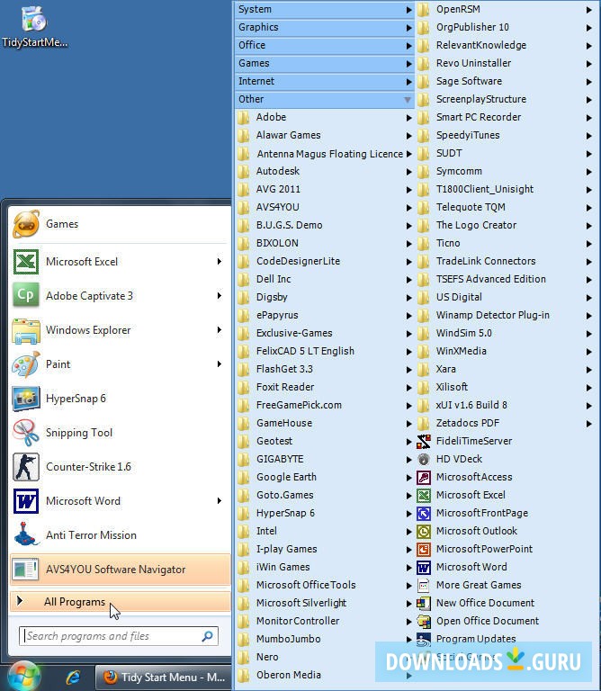Click Microsoft Word icon in pinned list

(x=26, y=501)
